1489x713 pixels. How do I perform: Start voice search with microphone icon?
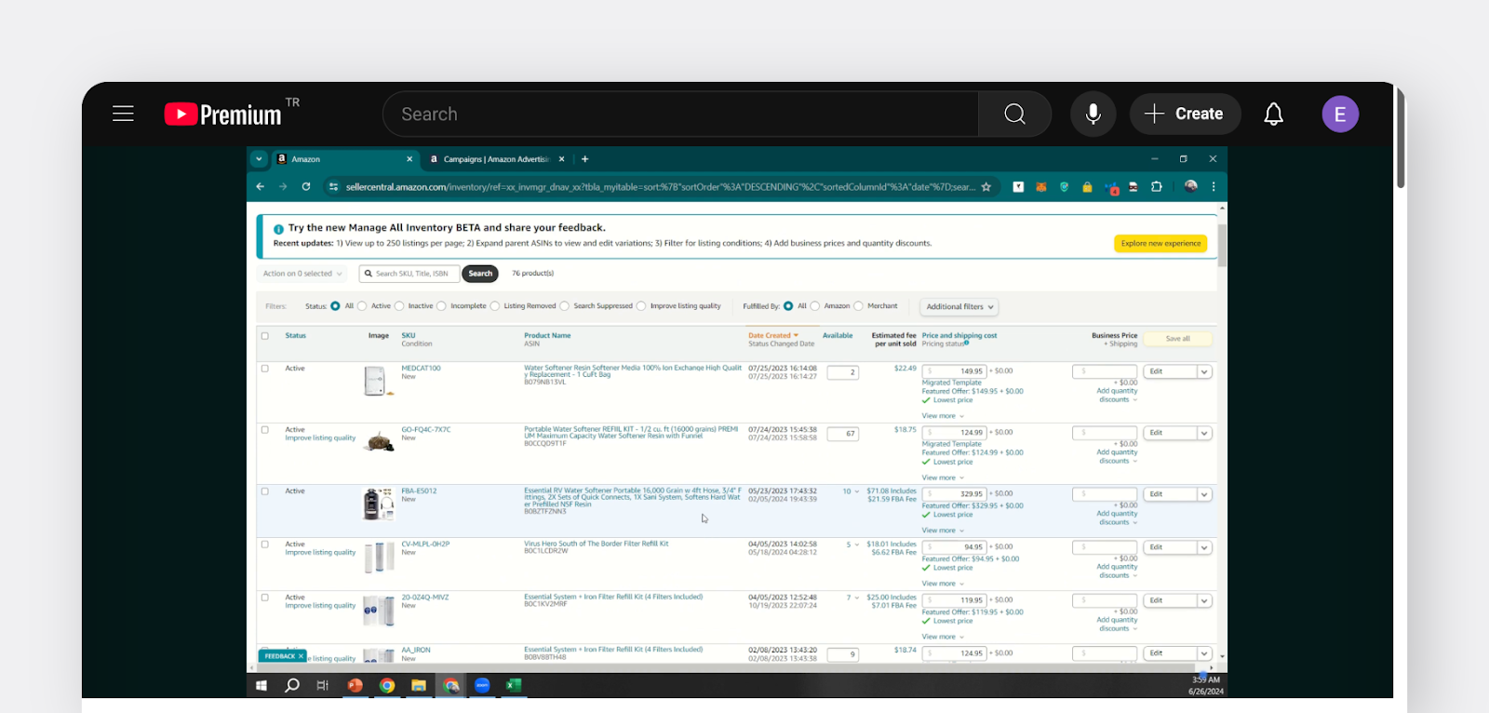point(1093,114)
